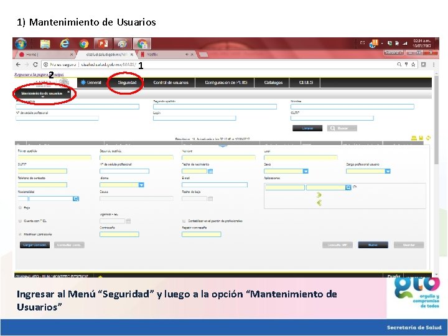Click the zoom magnifier in the address bar

pyautogui.click(x=399, y=65)
